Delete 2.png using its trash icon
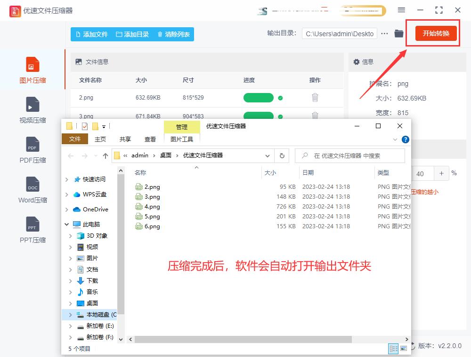The height and width of the screenshot is (357, 471). click(315, 98)
